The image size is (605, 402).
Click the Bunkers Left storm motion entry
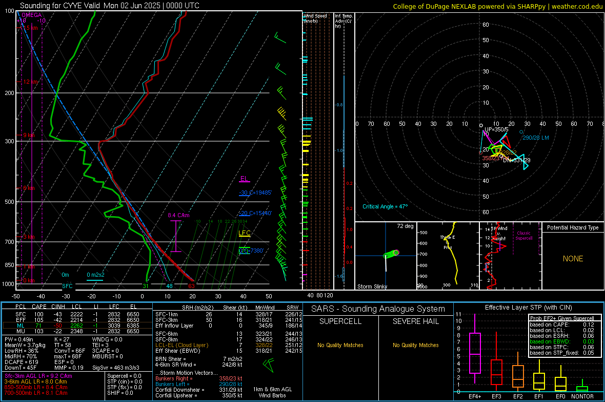(x=199, y=384)
